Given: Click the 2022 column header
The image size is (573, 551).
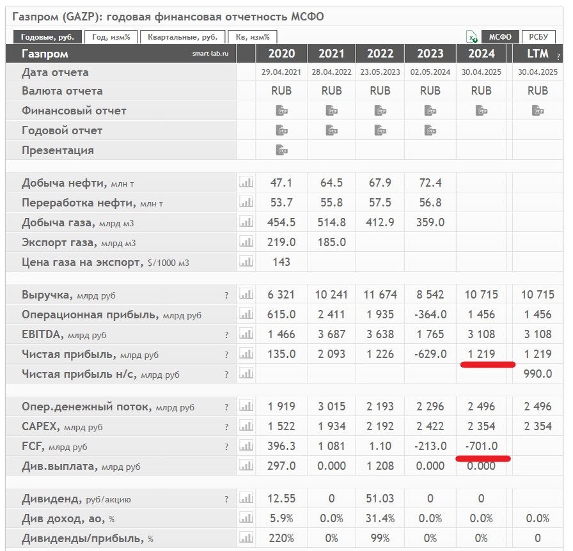Looking at the screenshot, I should [380, 54].
